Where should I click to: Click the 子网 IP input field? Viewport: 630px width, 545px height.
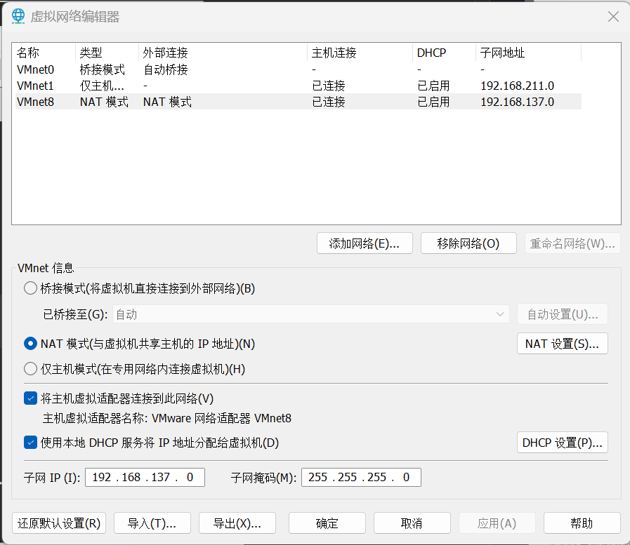coord(145,477)
